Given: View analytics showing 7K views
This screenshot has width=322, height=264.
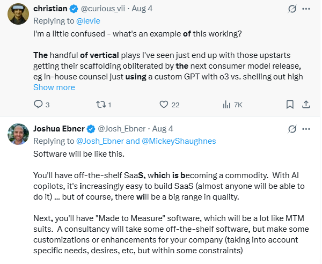Looking at the screenshot, I should pyautogui.click(x=226, y=105).
